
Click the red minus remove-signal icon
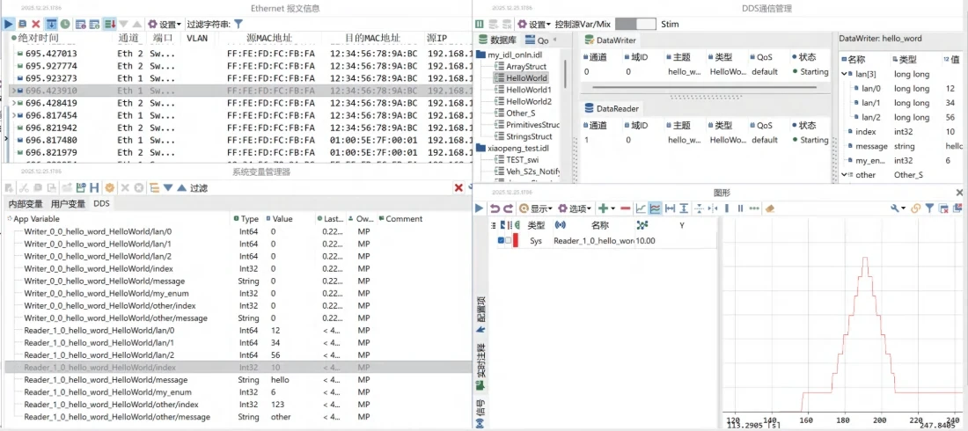(x=626, y=208)
